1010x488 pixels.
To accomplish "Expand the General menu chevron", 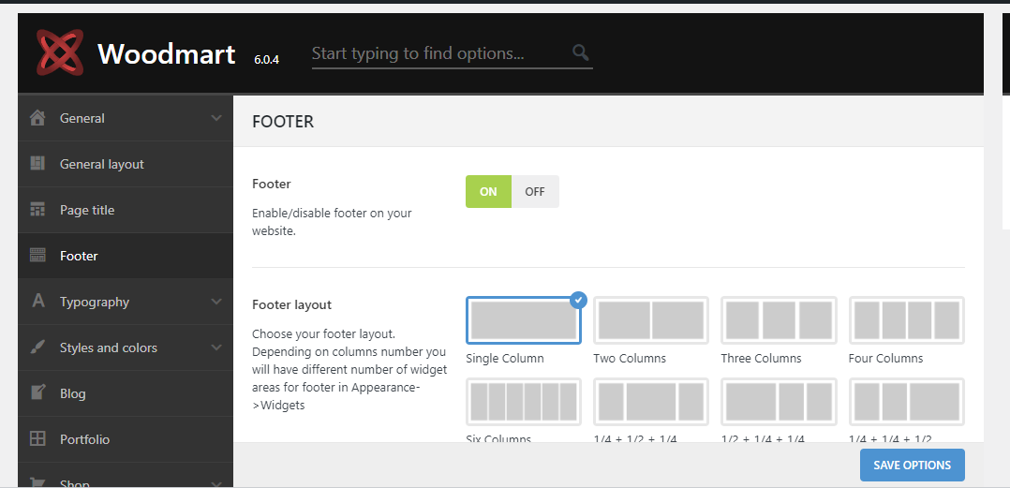I will (x=215, y=118).
